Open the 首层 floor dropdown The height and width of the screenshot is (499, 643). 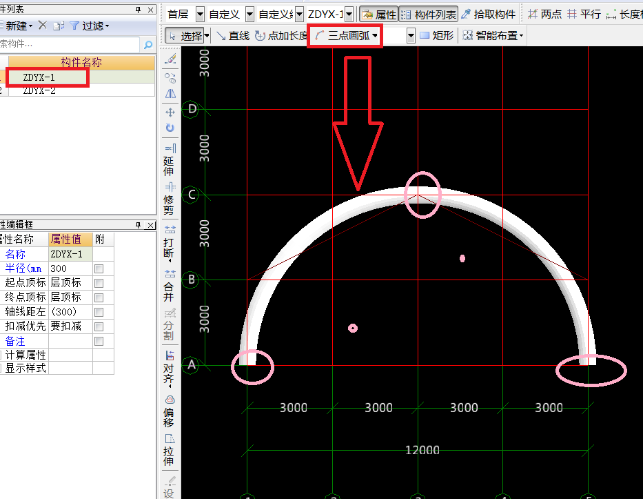200,14
